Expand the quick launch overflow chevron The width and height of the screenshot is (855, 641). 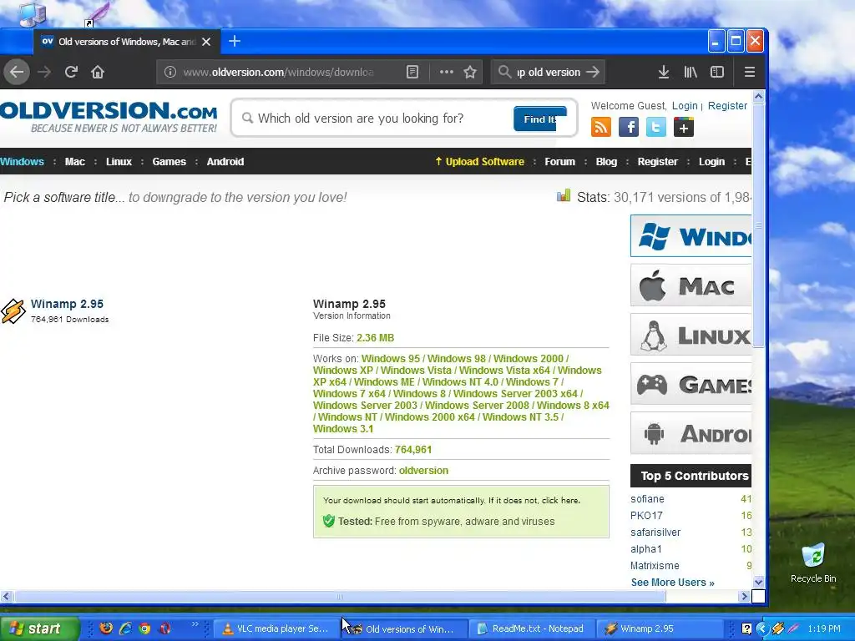(x=195, y=624)
